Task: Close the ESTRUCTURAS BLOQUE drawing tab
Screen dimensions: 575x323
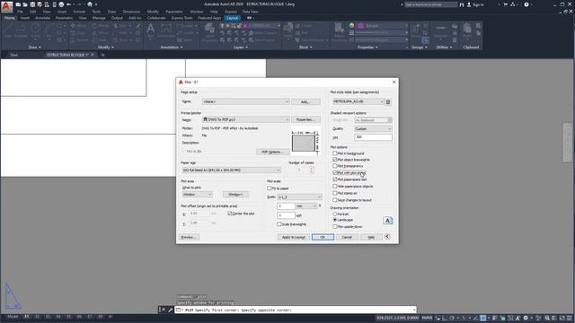Action: pyautogui.click(x=93, y=55)
